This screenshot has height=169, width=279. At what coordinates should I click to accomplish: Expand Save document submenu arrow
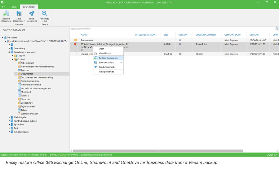click(x=121, y=63)
